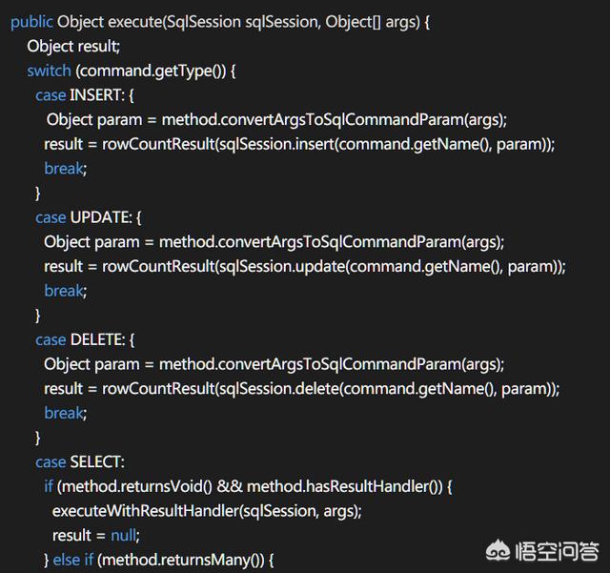
Task: Click 'sqlSession.insert' method call
Action: (x=276, y=144)
